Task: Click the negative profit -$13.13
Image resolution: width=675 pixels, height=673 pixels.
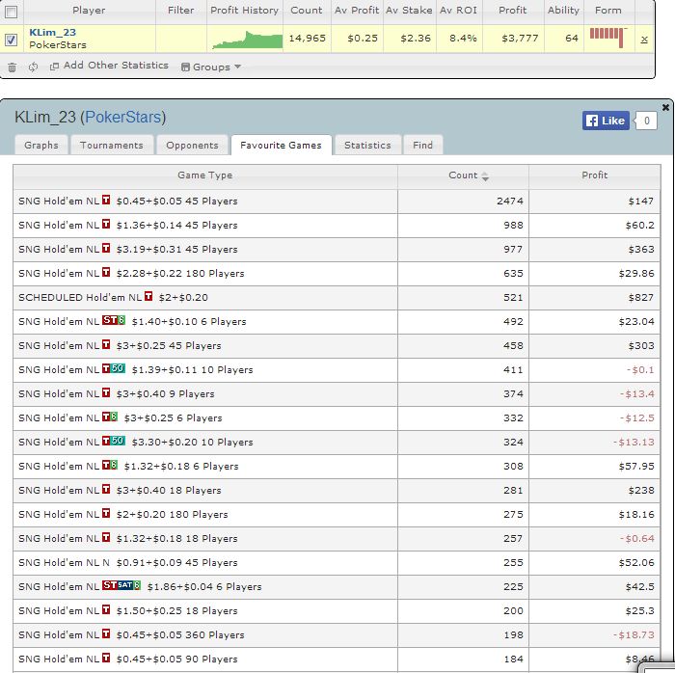Action: coord(634,442)
